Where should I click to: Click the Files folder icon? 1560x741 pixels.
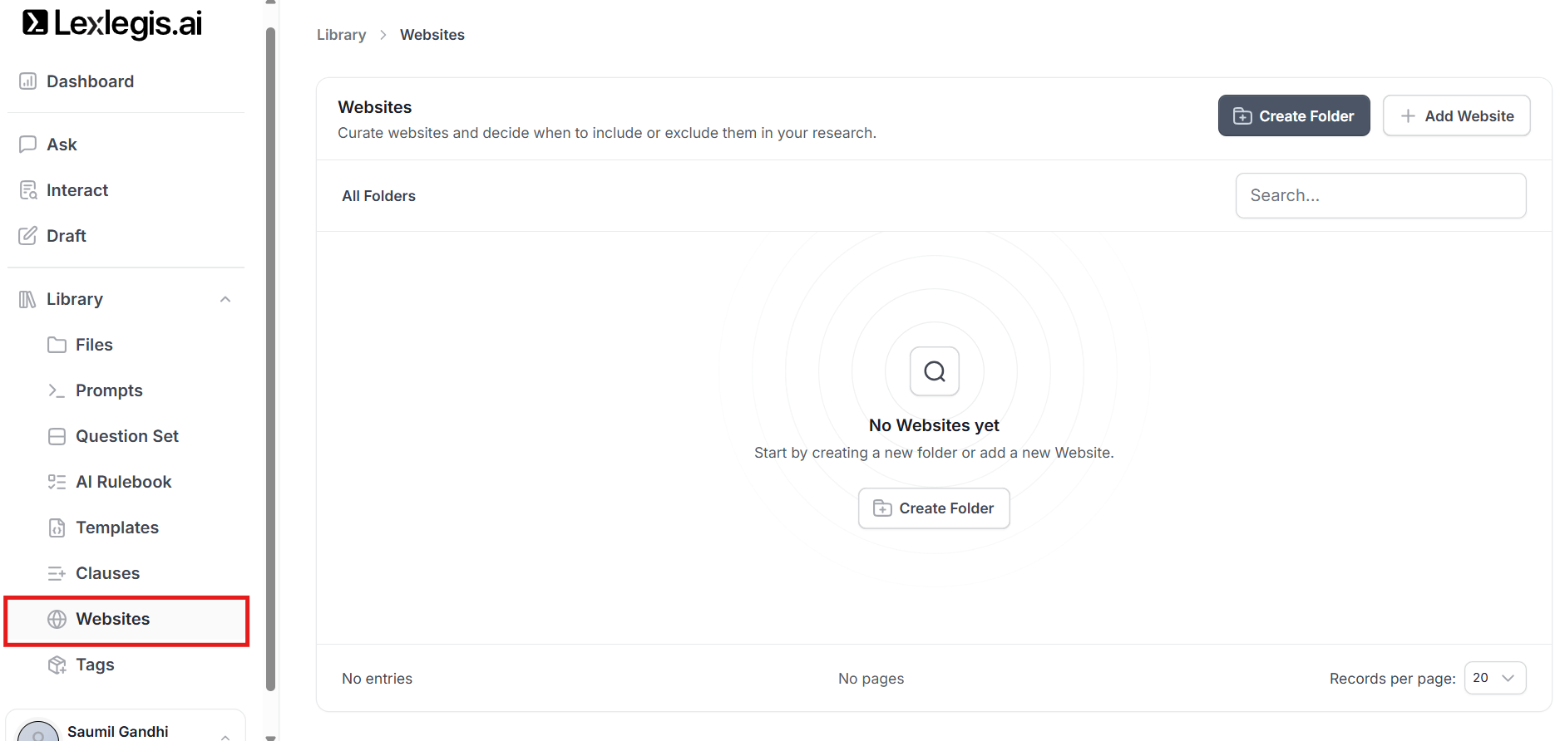[57, 345]
